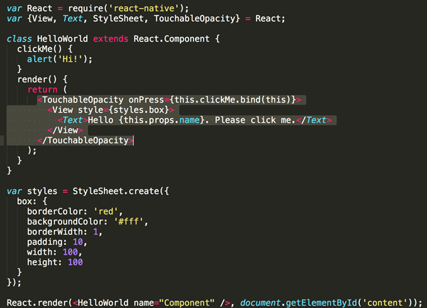
Task: Click the padding value 10
Action: pos(77,242)
